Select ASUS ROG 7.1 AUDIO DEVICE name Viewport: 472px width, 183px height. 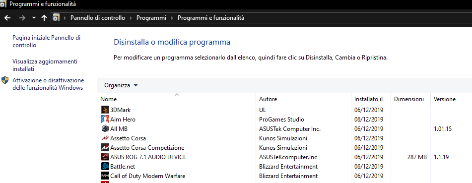(148, 157)
